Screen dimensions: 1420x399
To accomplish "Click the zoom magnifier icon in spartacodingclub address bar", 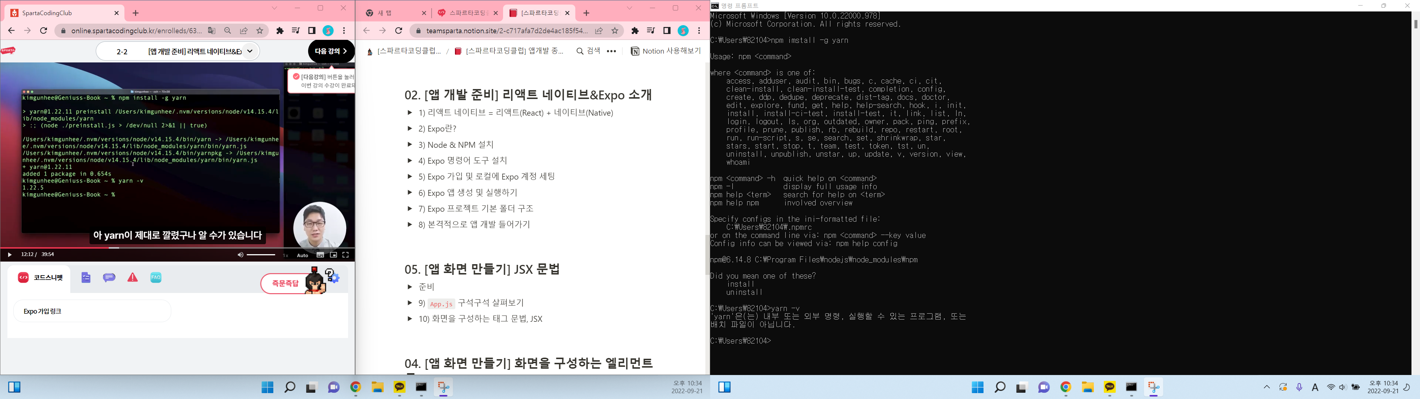I will [227, 31].
